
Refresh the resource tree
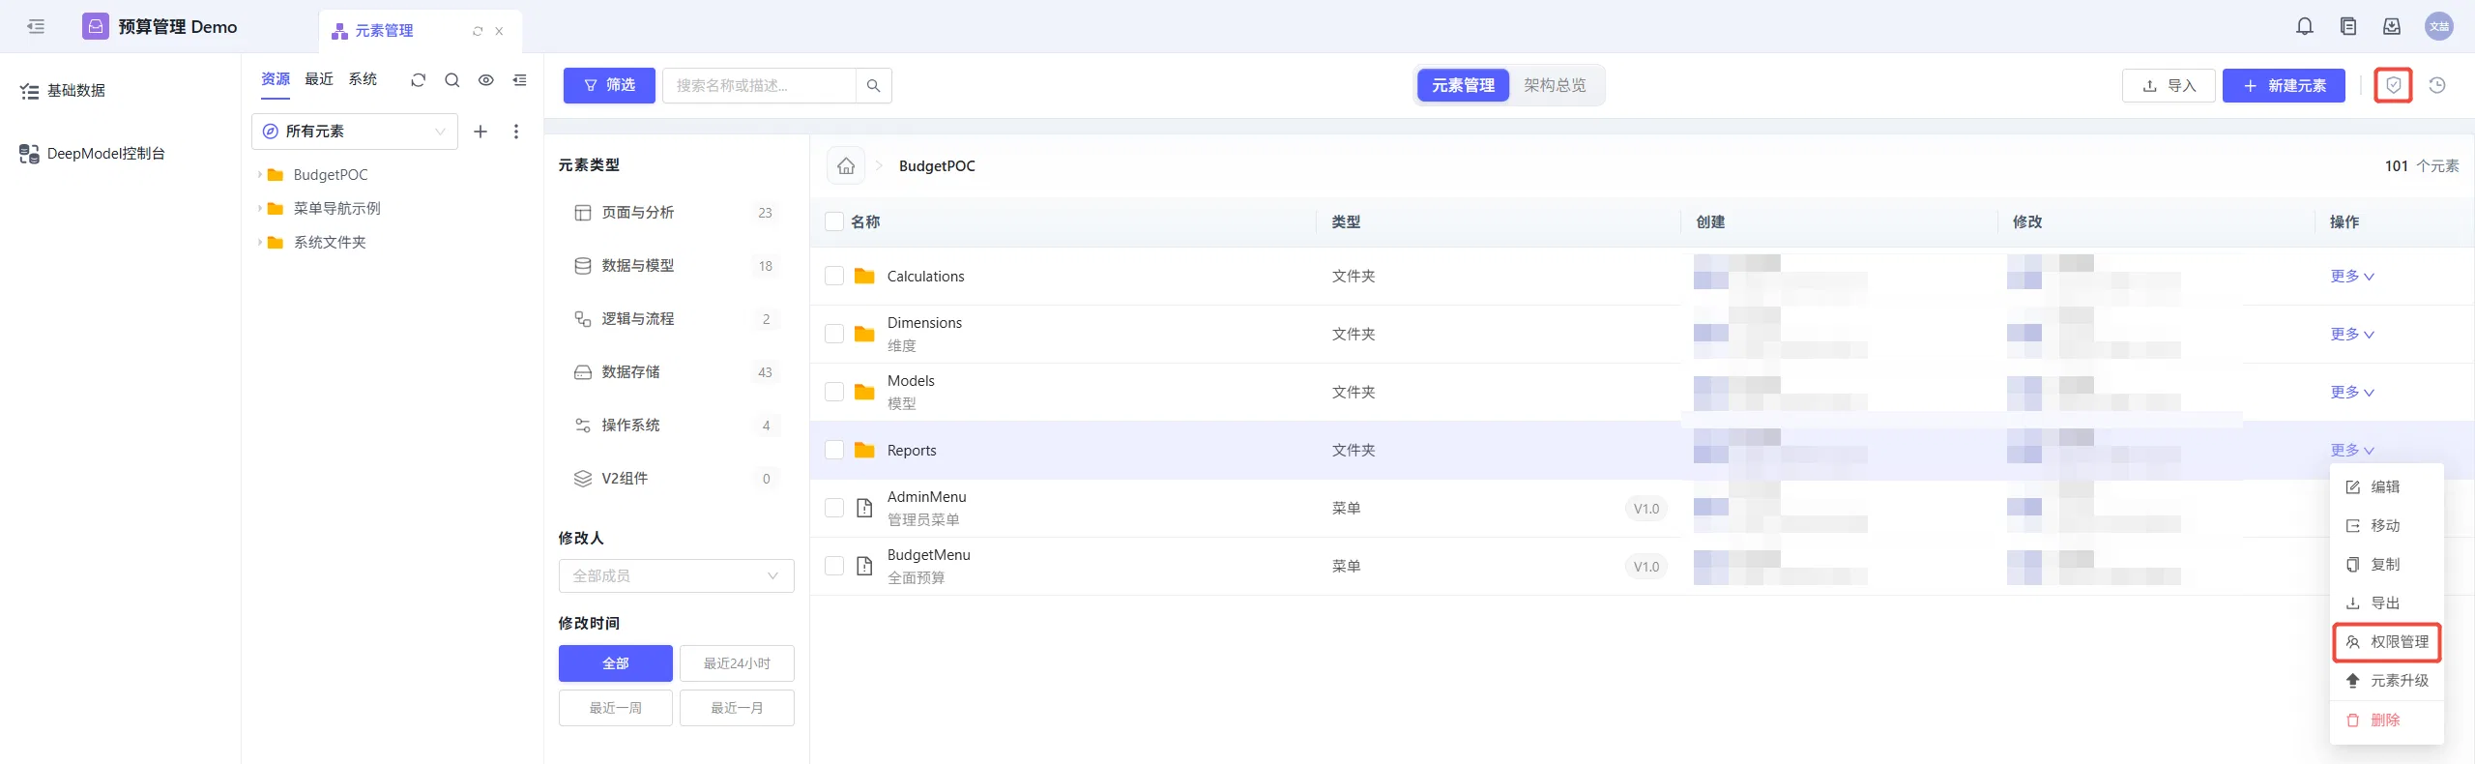[418, 80]
